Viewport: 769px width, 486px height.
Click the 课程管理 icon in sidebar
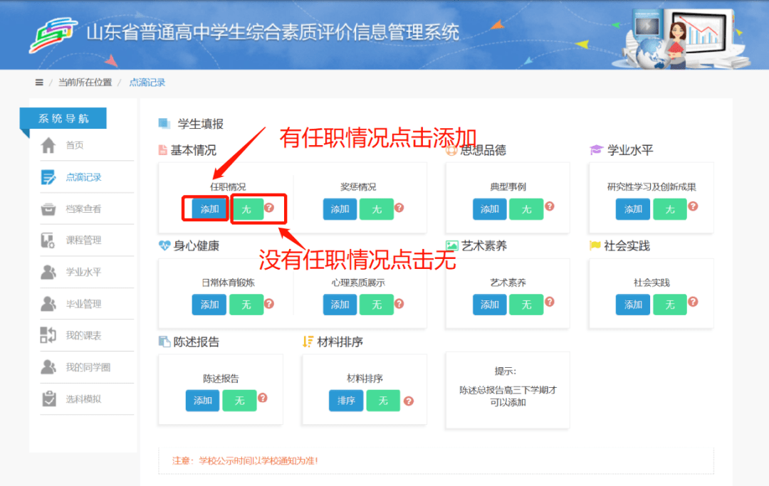pyautogui.click(x=48, y=241)
